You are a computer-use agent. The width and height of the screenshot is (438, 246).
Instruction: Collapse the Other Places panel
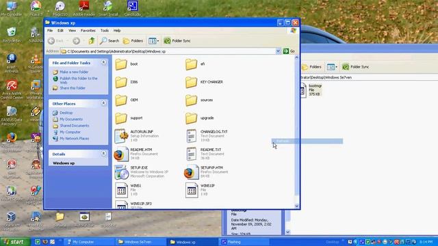point(103,103)
